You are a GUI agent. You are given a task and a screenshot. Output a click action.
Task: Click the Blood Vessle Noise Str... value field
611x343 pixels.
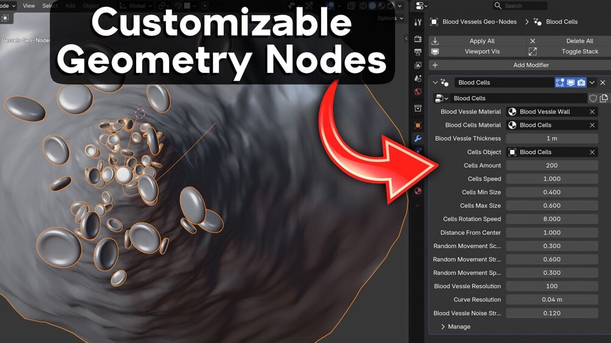pyautogui.click(x=552, y=313)
